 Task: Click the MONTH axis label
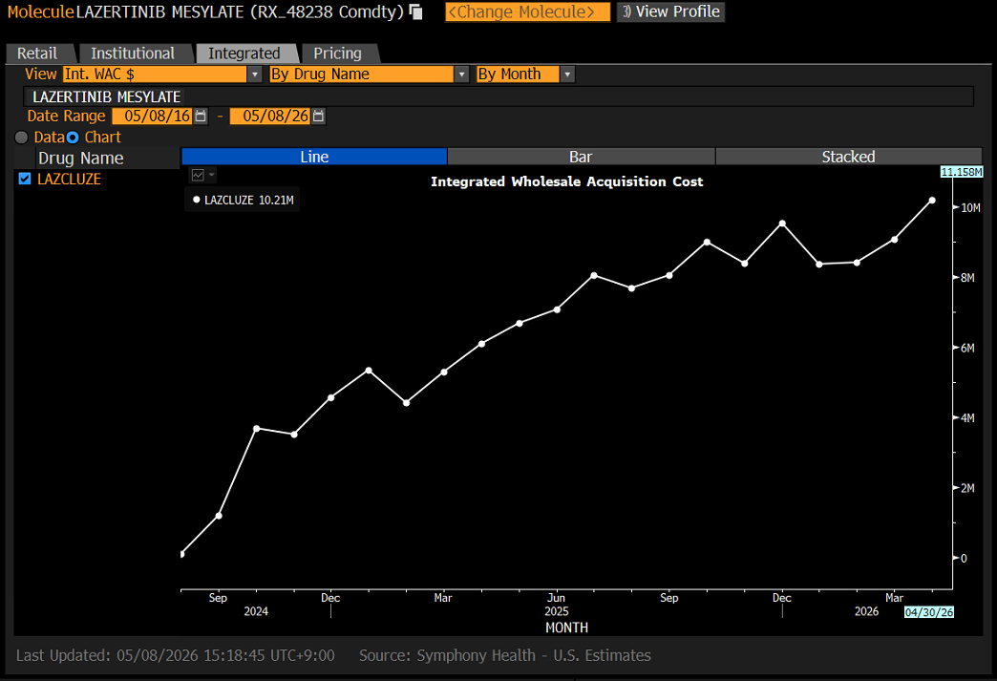(566, 628)
